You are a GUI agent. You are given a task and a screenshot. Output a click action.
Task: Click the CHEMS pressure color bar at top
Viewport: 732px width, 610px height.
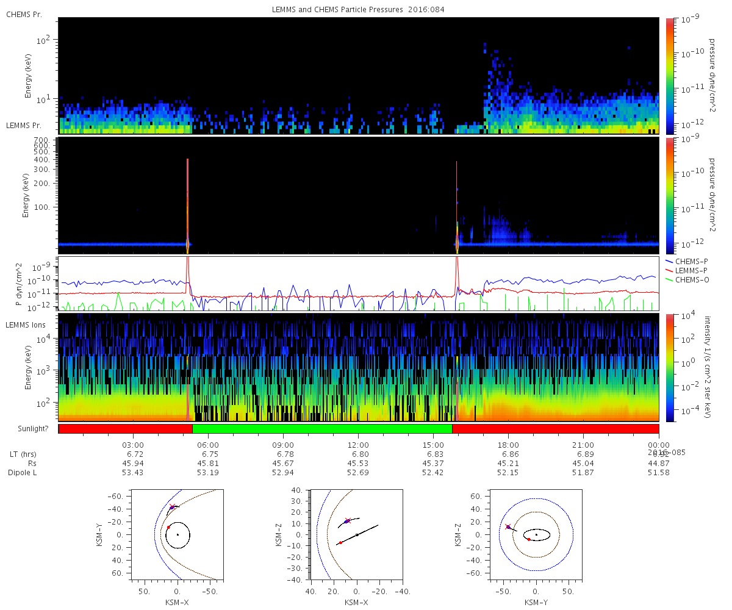coord(669,76)
